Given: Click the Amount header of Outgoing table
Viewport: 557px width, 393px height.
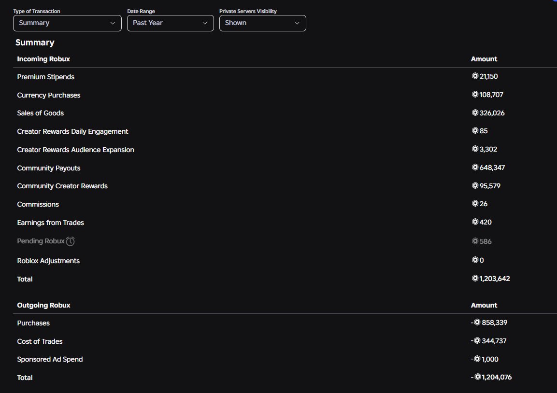Looking at the screenshot, I should (x=484, y=305).
